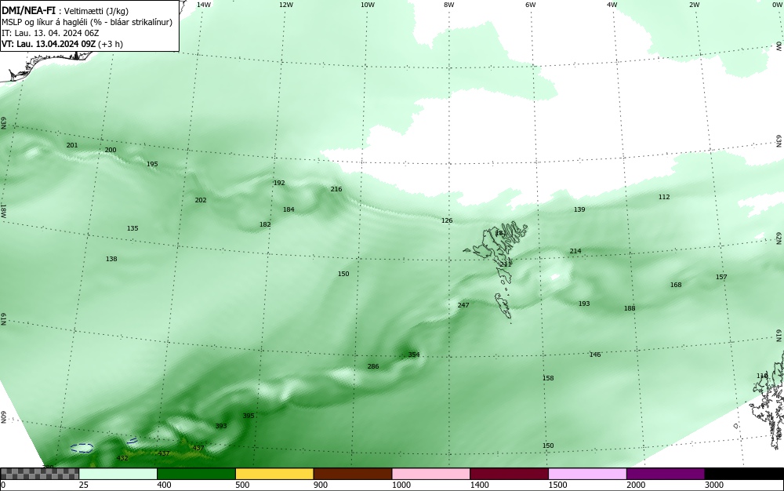Click the map value '138'
Image resolution: width=784 pixels, height=491 pixels.
tap(111, 259)
